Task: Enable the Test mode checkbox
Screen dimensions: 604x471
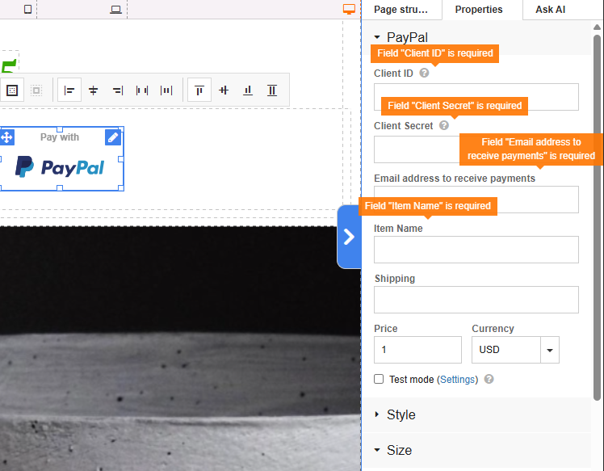Action: pyautogui.click(x=379, y=379)
